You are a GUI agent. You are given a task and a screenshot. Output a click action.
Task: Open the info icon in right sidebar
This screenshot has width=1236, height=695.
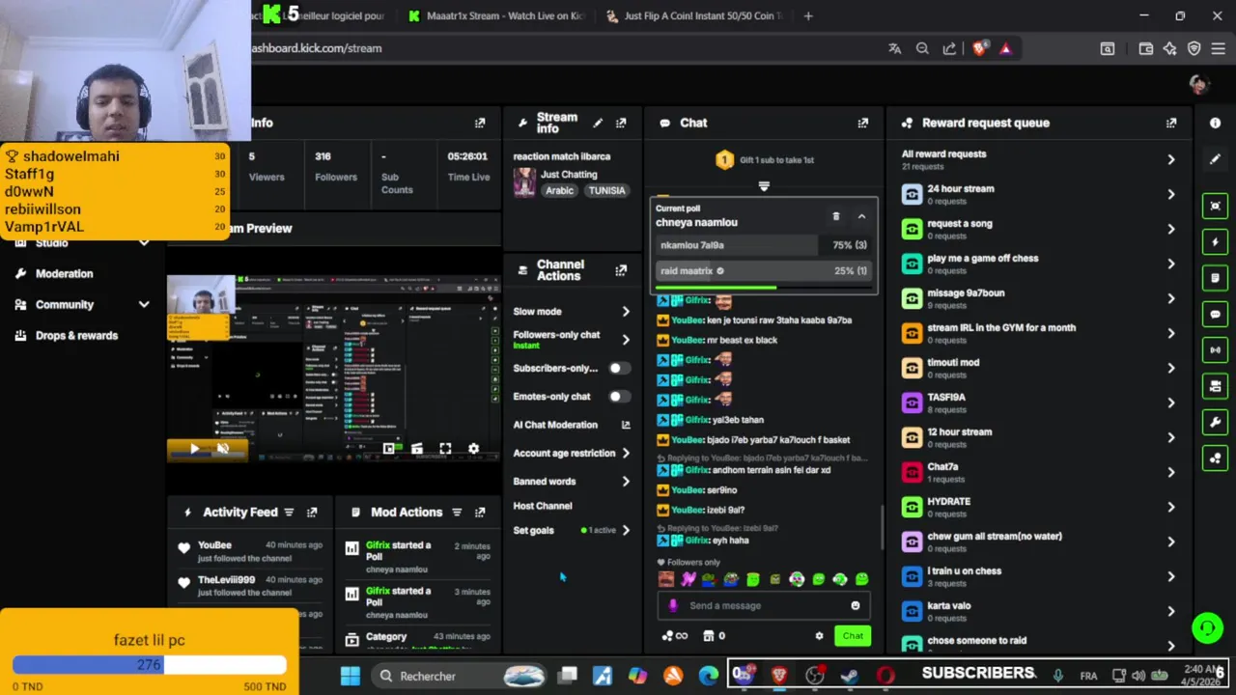click(x=1215, y=123)
